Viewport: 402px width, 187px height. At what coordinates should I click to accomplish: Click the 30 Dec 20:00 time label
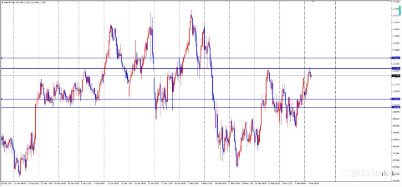pos(74,184)
